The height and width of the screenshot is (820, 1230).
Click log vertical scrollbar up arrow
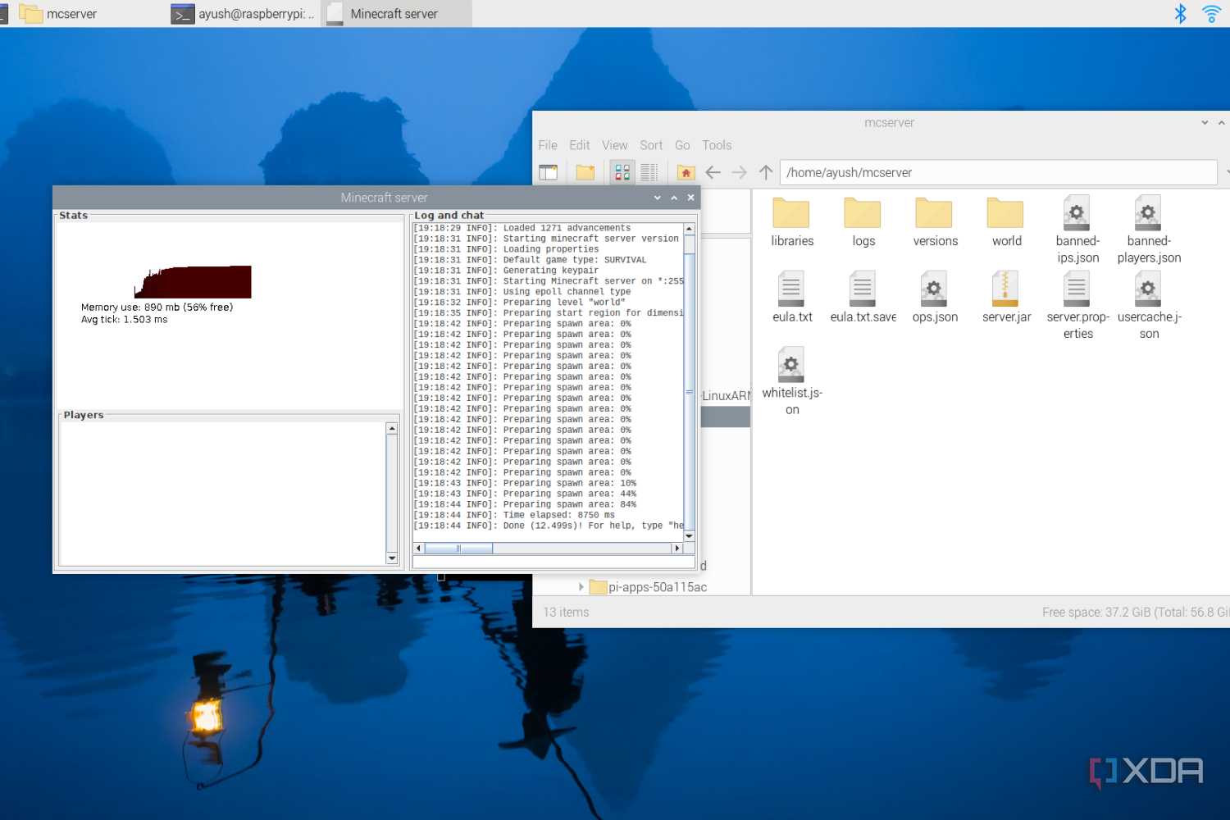tap(689, 229)
